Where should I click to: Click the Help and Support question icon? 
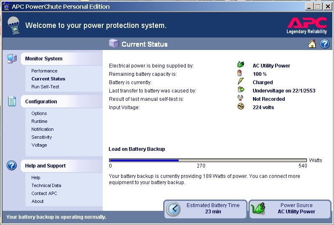12,165
